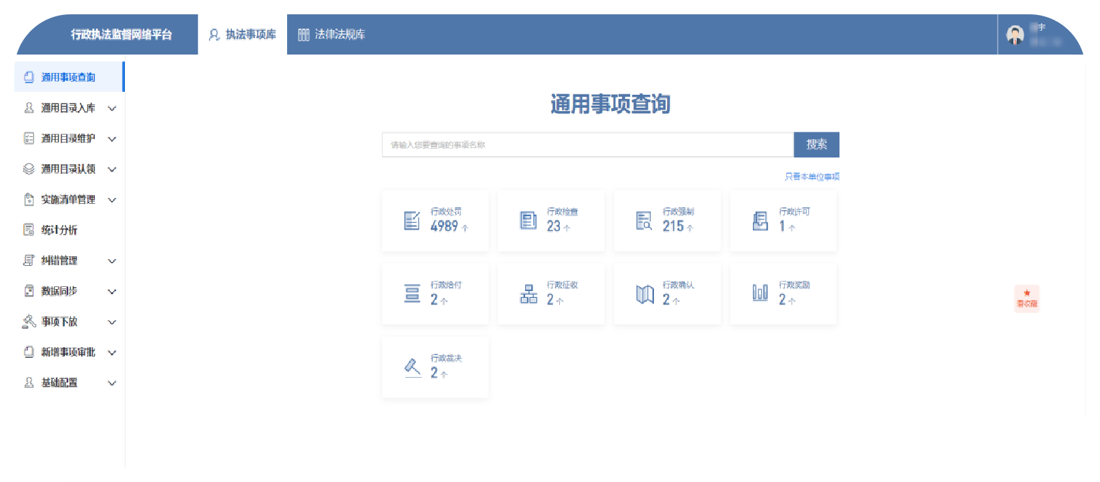This screenshot has width=1100, height=482.
Task: Click the user avatar in header
Action: tap(1015, 35)
